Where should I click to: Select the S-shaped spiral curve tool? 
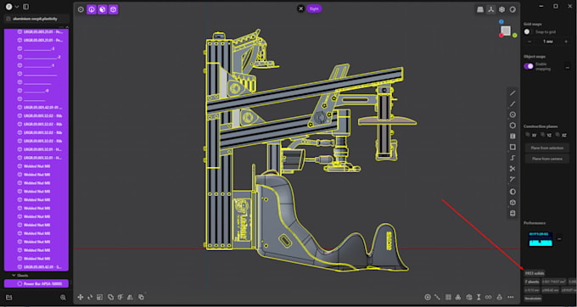click(x=513, y=158)
